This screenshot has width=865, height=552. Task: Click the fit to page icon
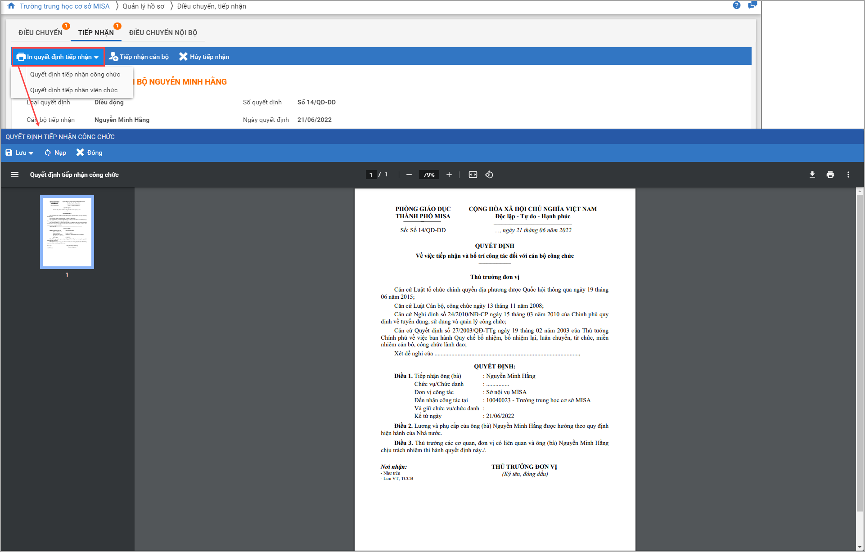point(473,175)
